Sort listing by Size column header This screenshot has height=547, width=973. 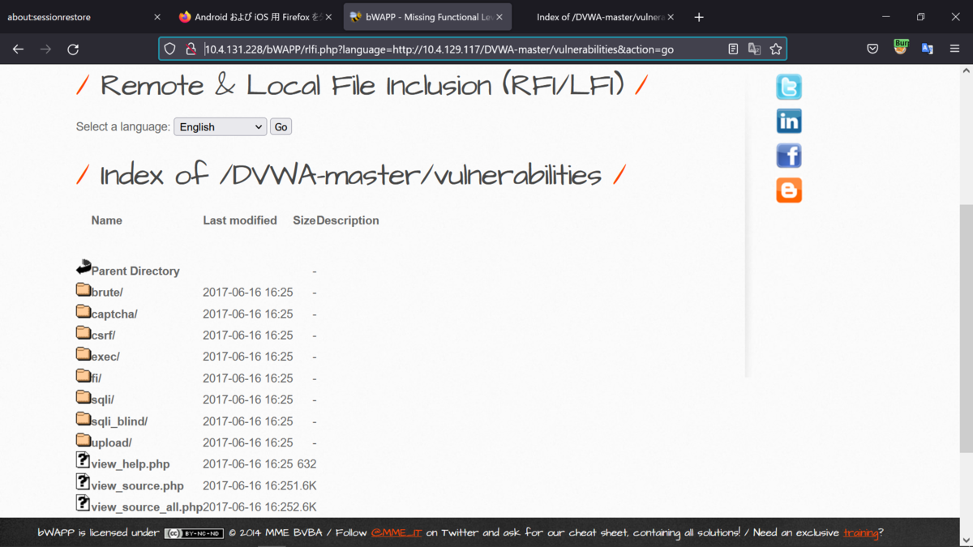[304, 220]
